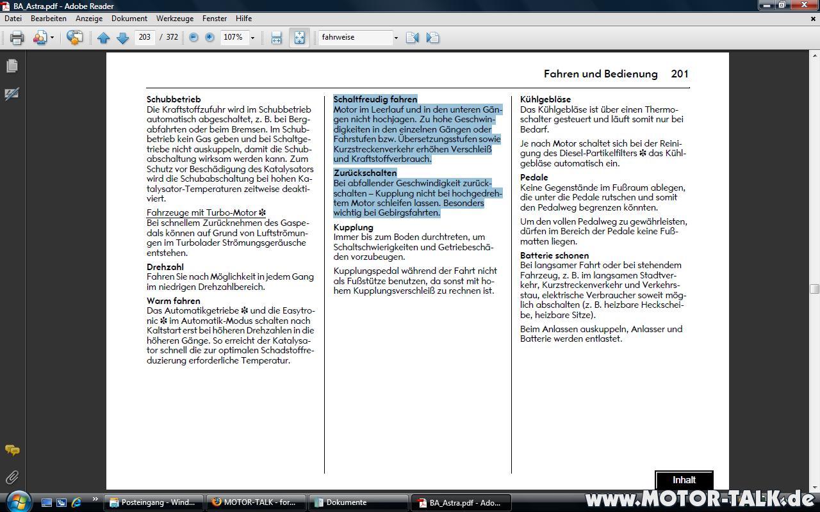This screenshot has height=512, width=820.
Task: Open the Comments panel in left sidebar
Action: [x=12, y=451]
